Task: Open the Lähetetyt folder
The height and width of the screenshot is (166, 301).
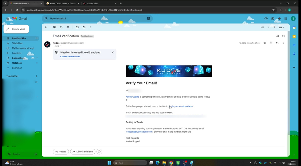Action: coord(17,53)
